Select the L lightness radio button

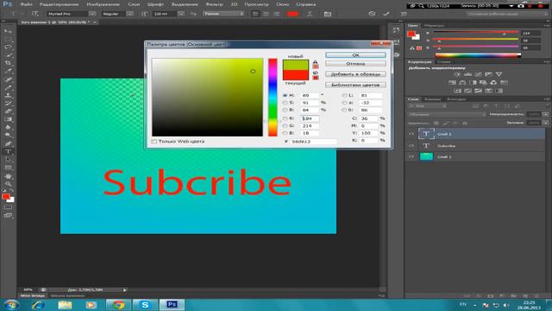[x=344, y=95]
